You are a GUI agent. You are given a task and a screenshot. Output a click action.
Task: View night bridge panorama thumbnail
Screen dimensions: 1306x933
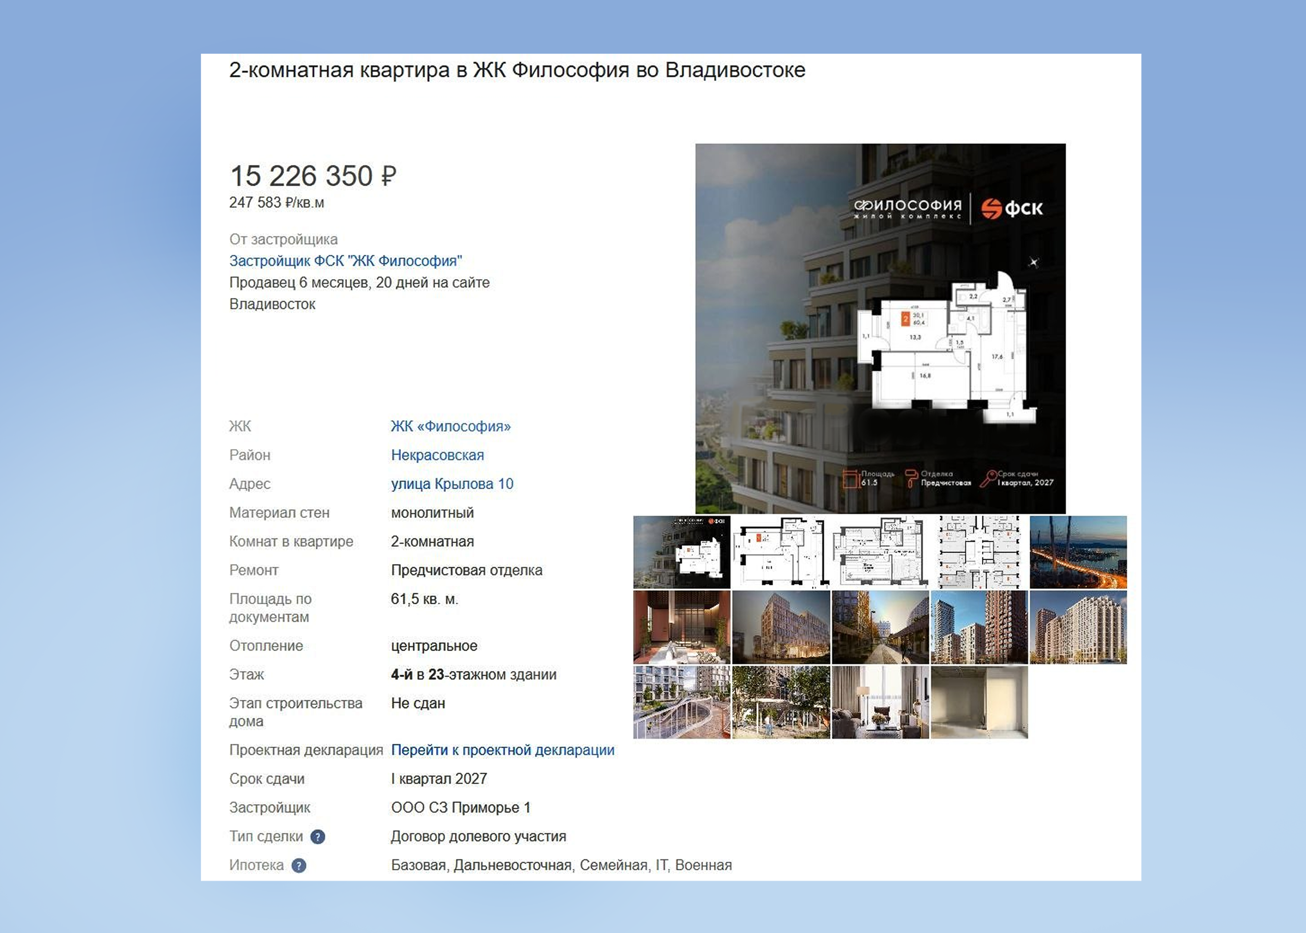pyautogui.click(x=1078, y=552)
